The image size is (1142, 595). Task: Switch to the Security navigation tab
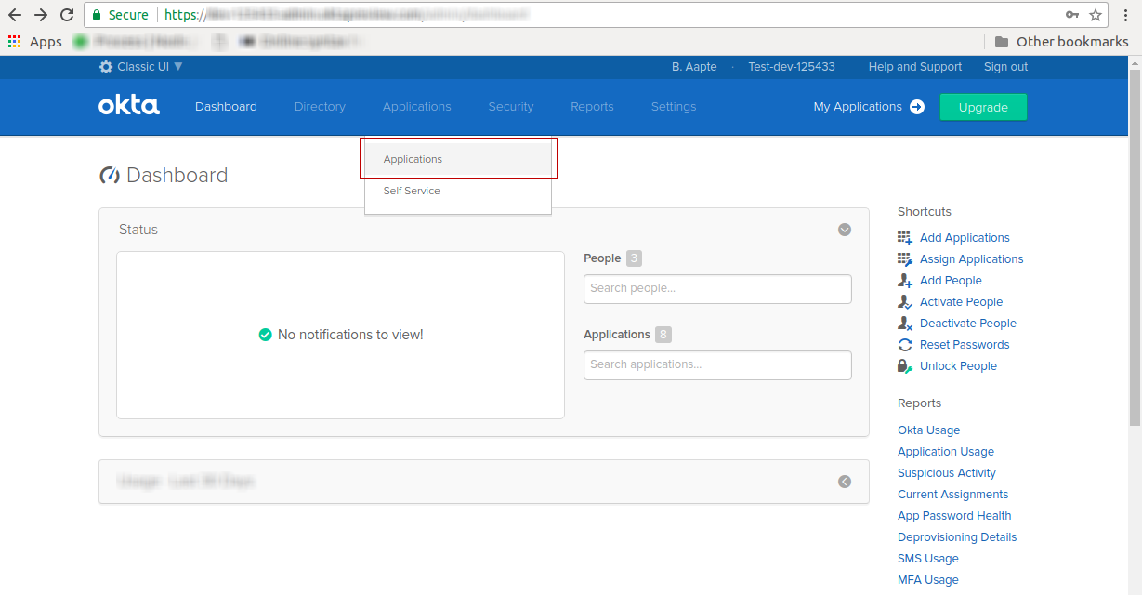click(510, 106)
